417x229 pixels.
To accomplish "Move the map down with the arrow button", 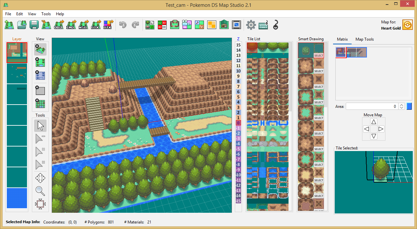I will 374,136.
